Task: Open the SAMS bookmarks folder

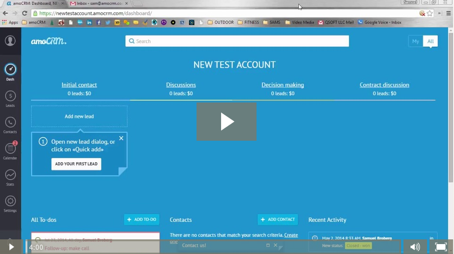Action: point(272,22)
